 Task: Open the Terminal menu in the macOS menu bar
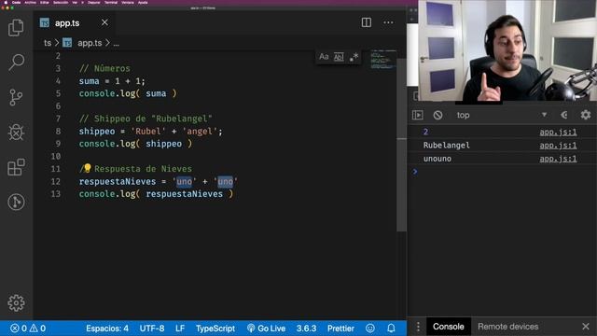111,2
